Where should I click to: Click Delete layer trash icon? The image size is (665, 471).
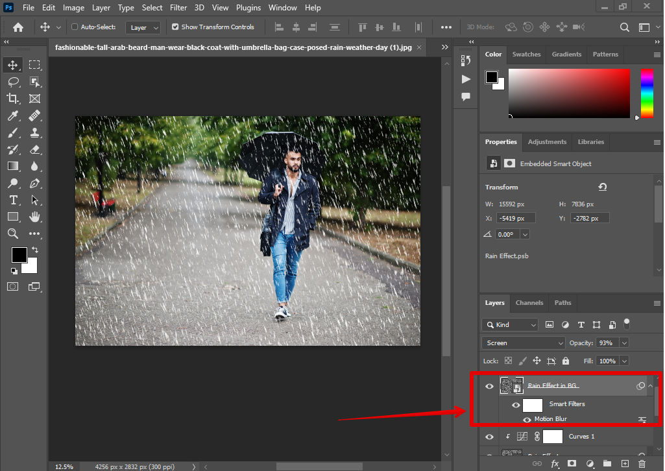pyautogui.click(x=642, y=464)
